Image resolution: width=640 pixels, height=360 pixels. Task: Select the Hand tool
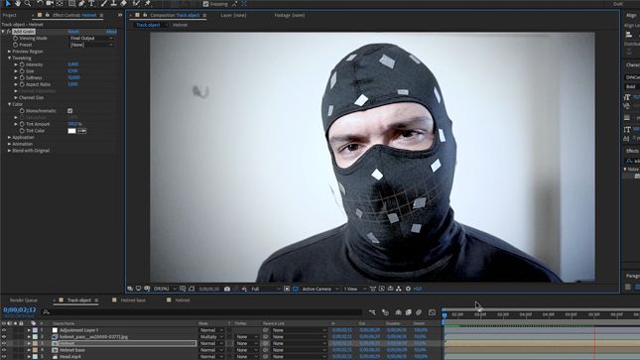pyautogui.click(x=18, y=3)
